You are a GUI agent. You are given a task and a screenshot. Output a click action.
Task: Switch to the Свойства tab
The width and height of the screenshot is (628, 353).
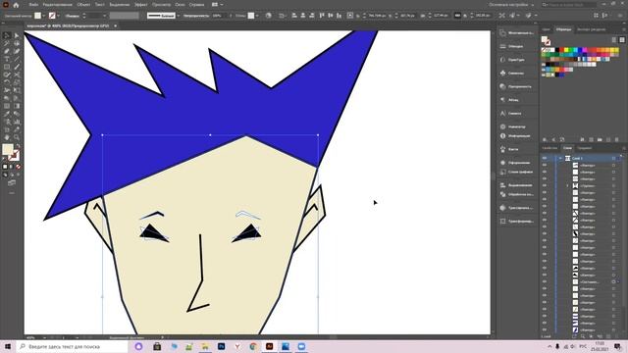coord(549,148)
